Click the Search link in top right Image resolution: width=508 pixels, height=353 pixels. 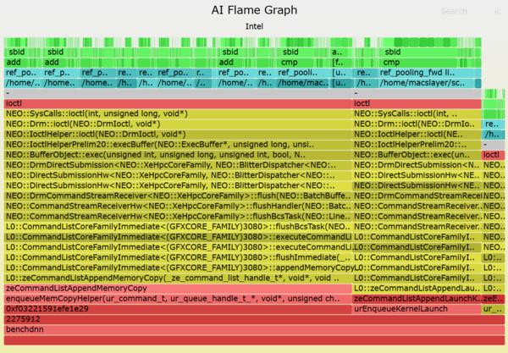(453, 11)
